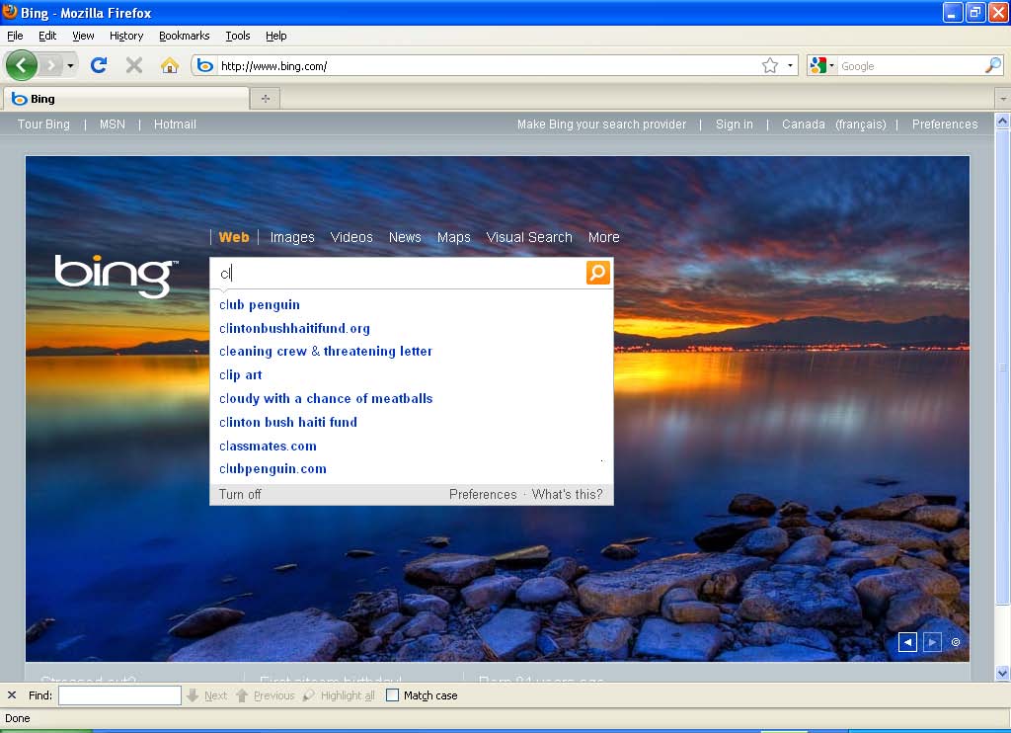Screen dimensions: 1011x733
Task: Close the Find bar with the X icon
Action: [x=12, y=695]
